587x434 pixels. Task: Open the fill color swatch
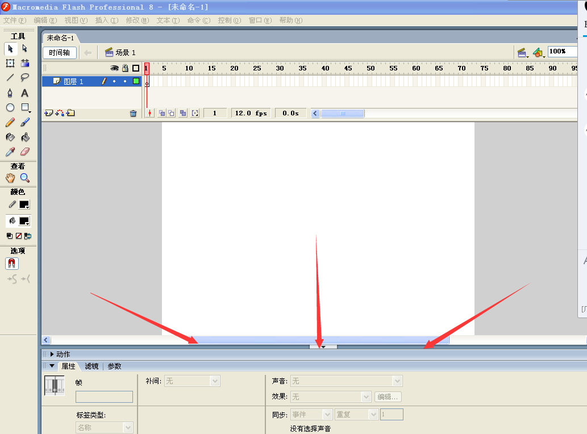tap(24, 221)
